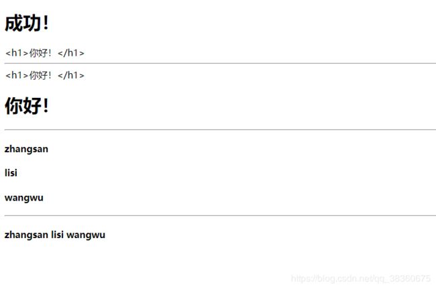The width and height of the screenshot is (436, 289).
Task: Select the standalone wangwu entry
Action: (24, 198)
